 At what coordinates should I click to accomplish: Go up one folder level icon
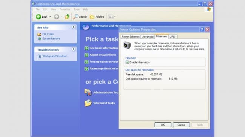tap(67, 17)
